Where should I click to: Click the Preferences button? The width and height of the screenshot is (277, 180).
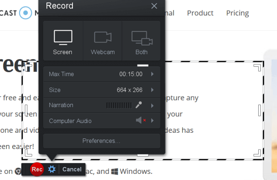[x=101, y=141]
